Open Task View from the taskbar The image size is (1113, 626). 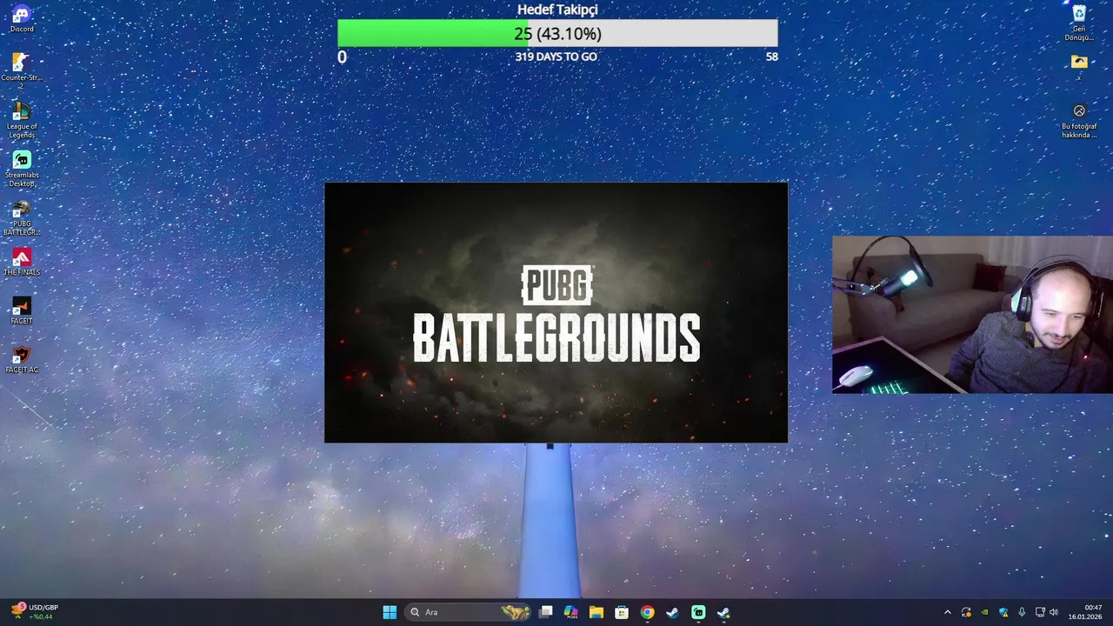546,612
